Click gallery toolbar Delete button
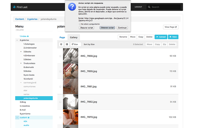 (x=172, y=44)
